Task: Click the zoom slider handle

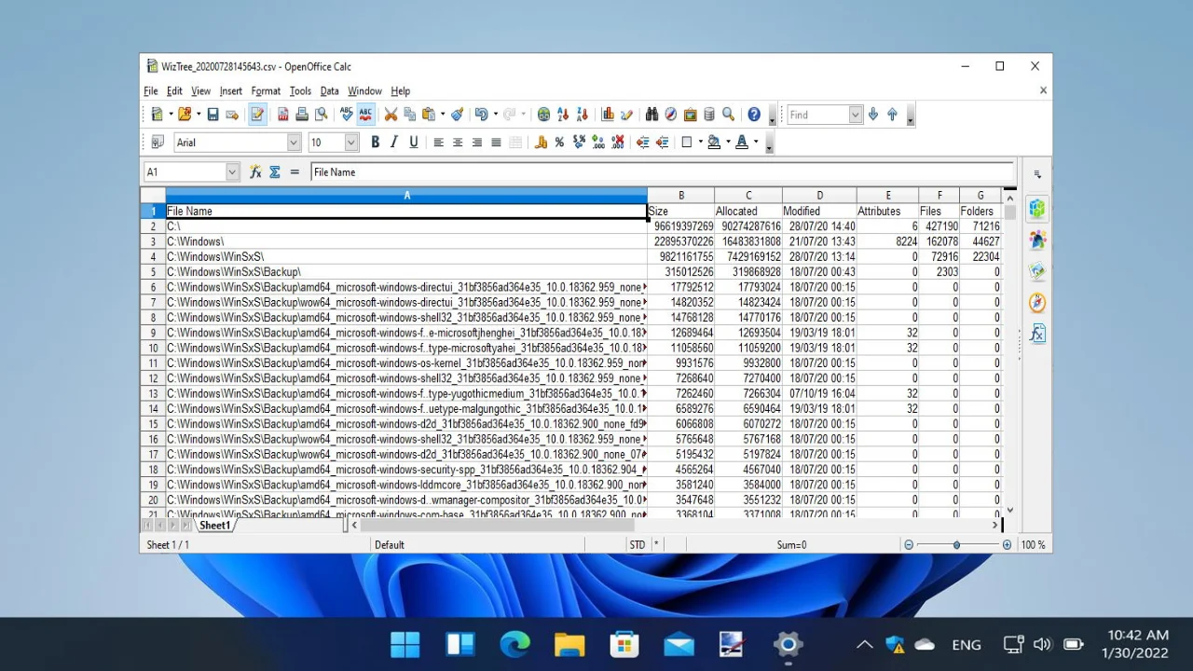Action: coord(956,545)
